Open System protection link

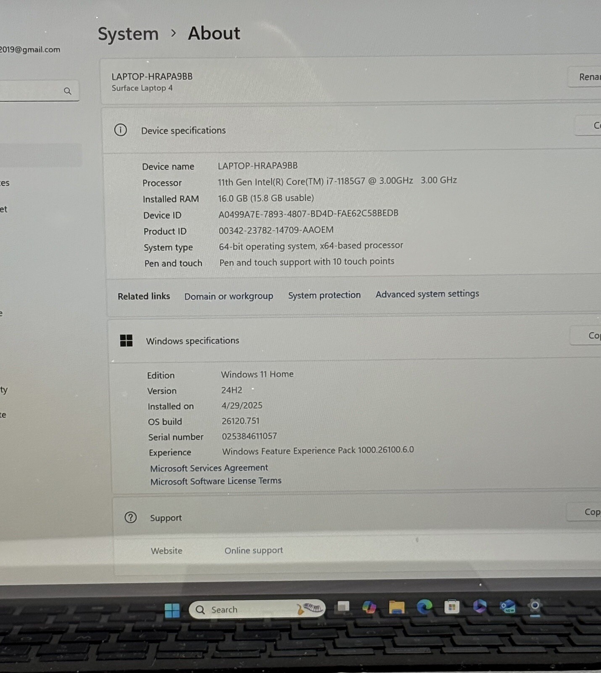[324, 295]
